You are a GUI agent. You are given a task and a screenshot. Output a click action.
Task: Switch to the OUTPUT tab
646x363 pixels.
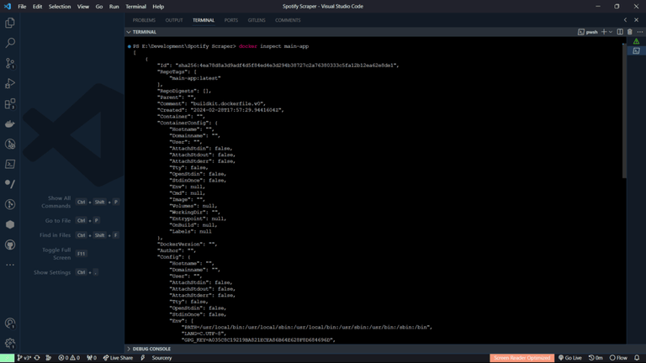[x=174, y=20]
